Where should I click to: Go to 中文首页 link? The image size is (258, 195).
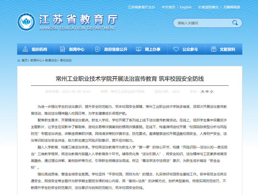[x=169, y=7]
